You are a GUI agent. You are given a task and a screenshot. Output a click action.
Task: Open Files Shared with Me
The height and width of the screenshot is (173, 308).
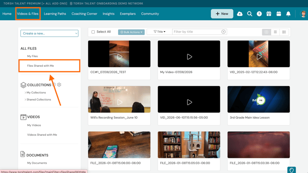(x=40, y=66)
